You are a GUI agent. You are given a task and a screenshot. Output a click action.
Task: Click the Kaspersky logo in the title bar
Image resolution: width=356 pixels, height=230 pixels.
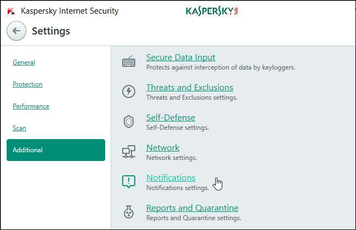[211, 10]
